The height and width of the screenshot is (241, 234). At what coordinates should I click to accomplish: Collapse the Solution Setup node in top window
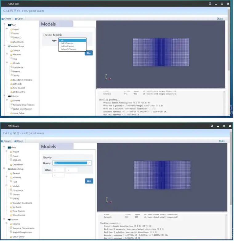click(4, 45)
